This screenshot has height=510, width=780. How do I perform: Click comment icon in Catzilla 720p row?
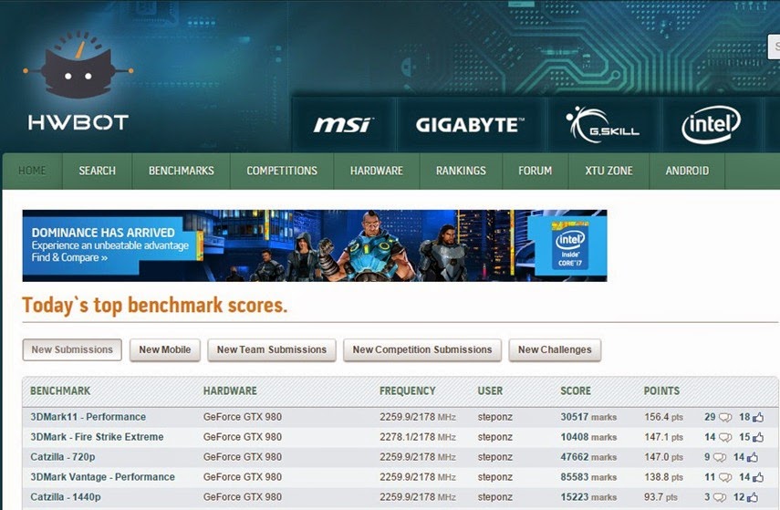719,457
